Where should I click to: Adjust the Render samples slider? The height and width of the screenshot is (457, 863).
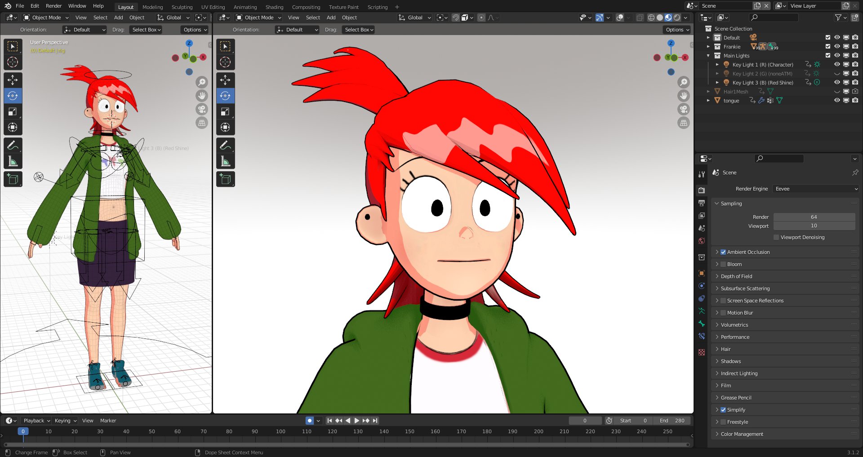coord(814,217)
